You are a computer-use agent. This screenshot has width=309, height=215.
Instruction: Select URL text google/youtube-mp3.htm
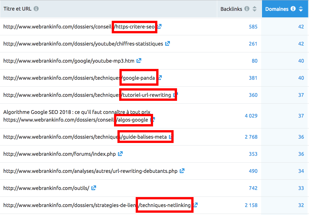pyautogui.click(x=69, y=61)
